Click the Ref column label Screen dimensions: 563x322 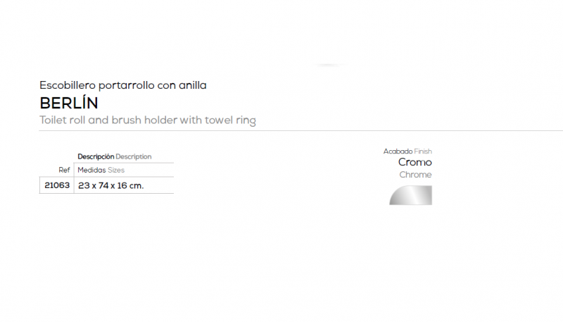tap(64, 170)
